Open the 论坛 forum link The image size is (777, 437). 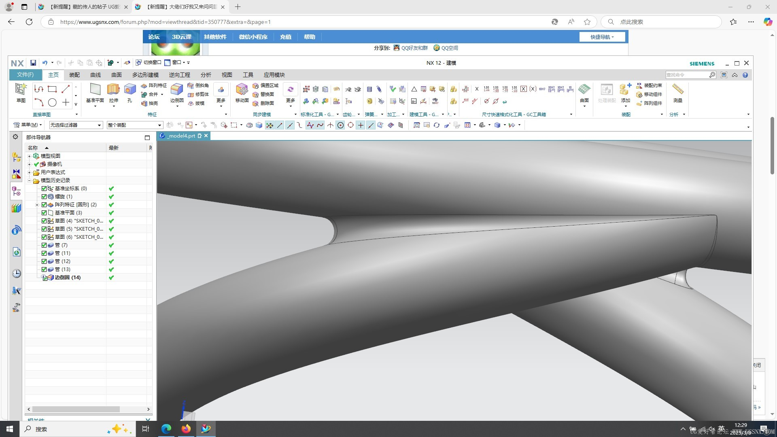pyautogui.click(x=154, y=37)
